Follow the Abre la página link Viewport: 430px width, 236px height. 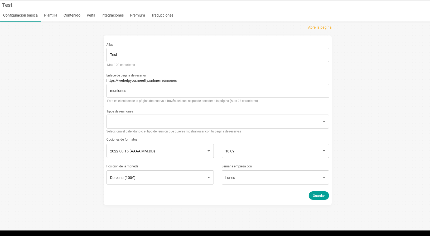coord(320,27)
